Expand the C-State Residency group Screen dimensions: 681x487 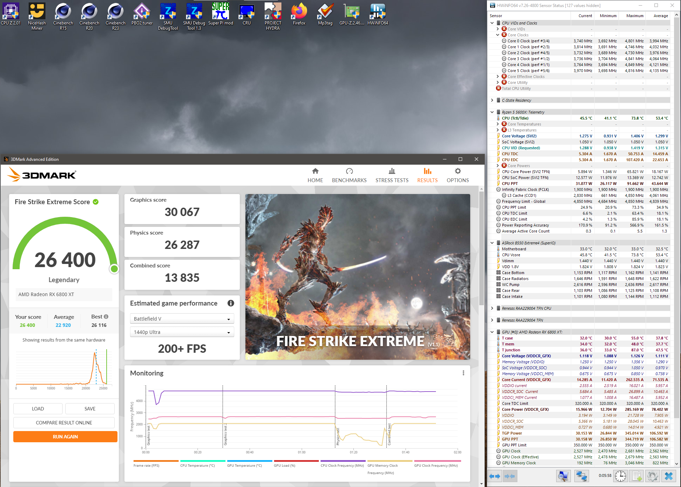point(492,100)
